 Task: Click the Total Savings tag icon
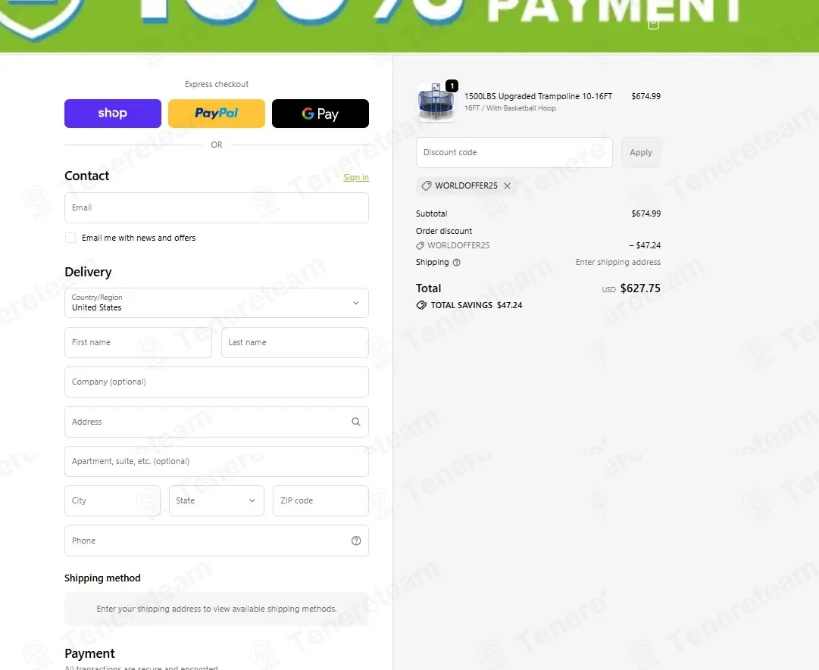[x=421, y=305]
